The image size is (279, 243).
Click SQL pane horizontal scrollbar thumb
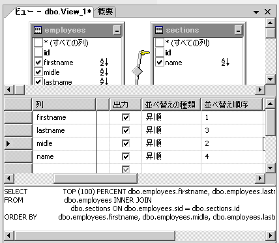tap(95, 235)
